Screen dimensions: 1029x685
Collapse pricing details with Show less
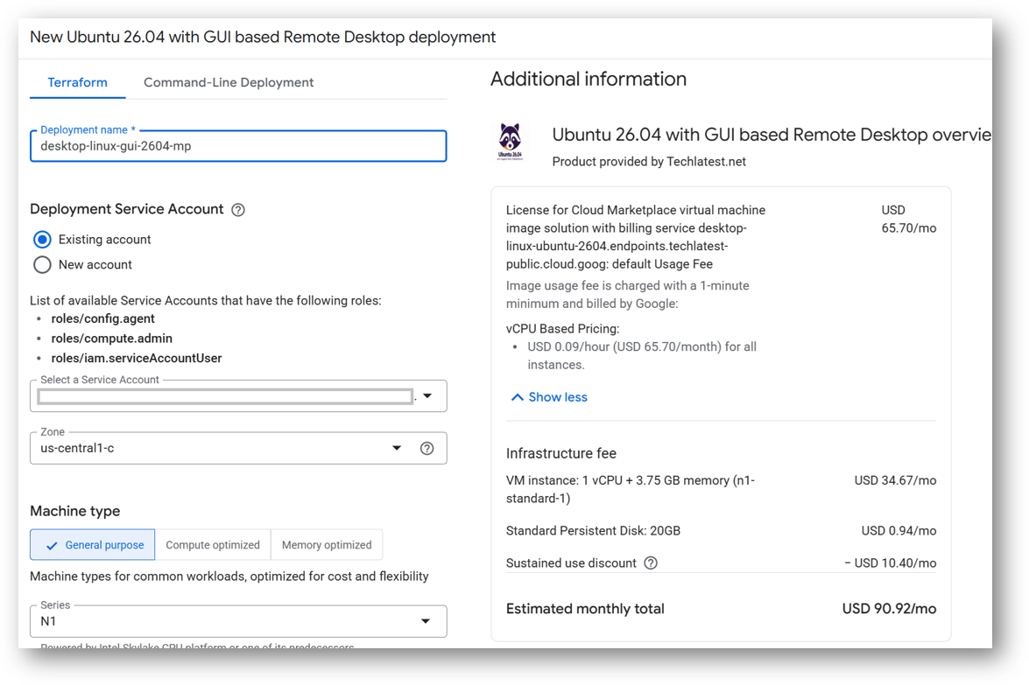(549, 397)
